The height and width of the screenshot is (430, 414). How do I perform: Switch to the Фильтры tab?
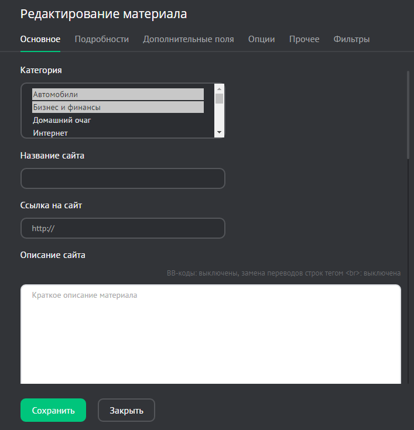pos(351,39)
